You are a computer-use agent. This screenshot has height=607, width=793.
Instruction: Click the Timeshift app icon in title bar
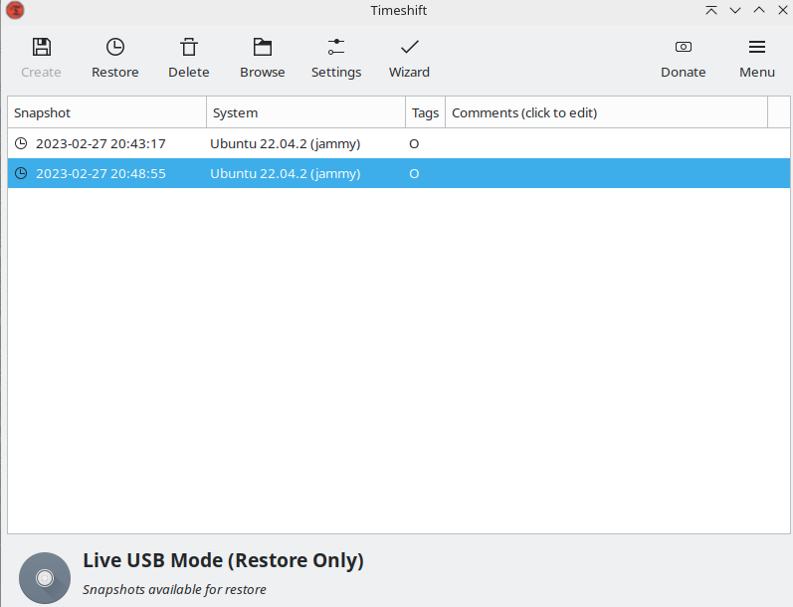pos(15,10)
